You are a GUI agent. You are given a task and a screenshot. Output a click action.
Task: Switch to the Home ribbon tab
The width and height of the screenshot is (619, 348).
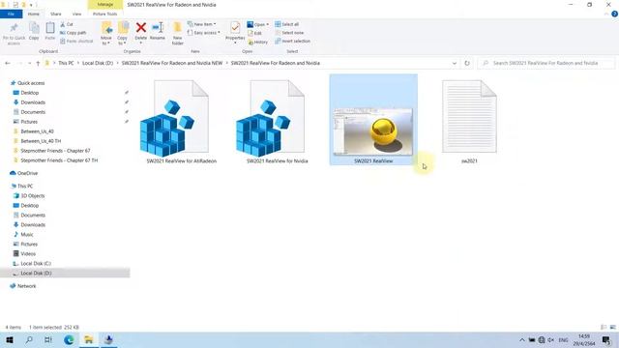coord(34,14)
